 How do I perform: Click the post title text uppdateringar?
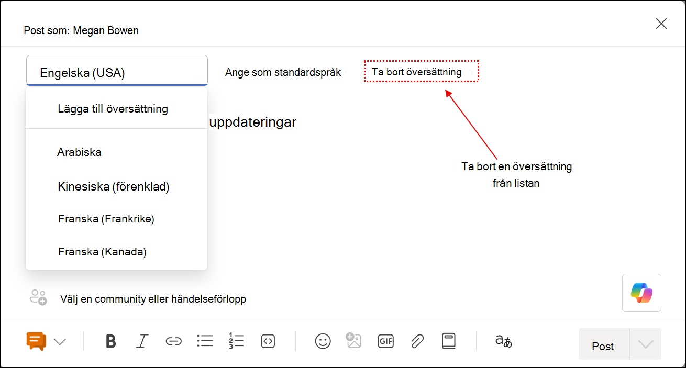click(x=253, y=122)
